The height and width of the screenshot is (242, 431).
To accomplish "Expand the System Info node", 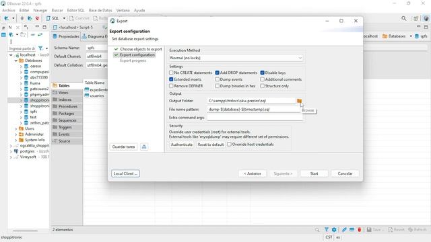I will click(16, 140).
